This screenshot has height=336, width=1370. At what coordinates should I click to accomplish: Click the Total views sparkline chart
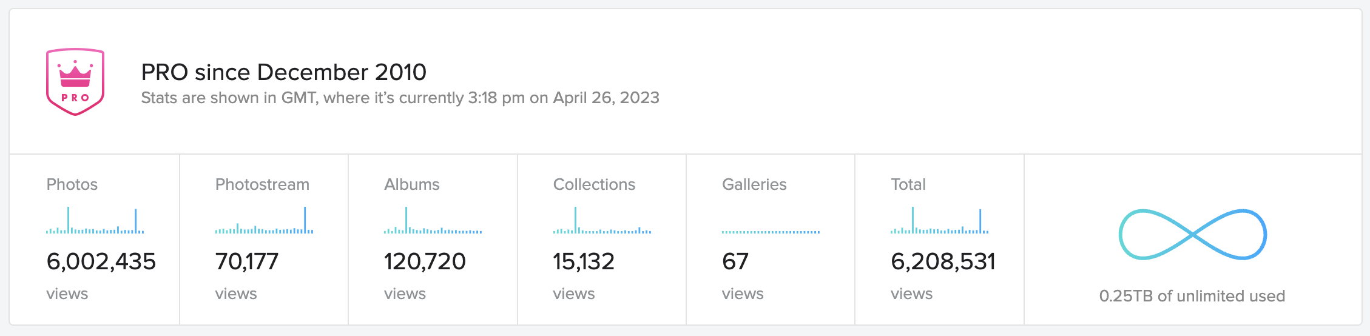(x=939, y=221)
